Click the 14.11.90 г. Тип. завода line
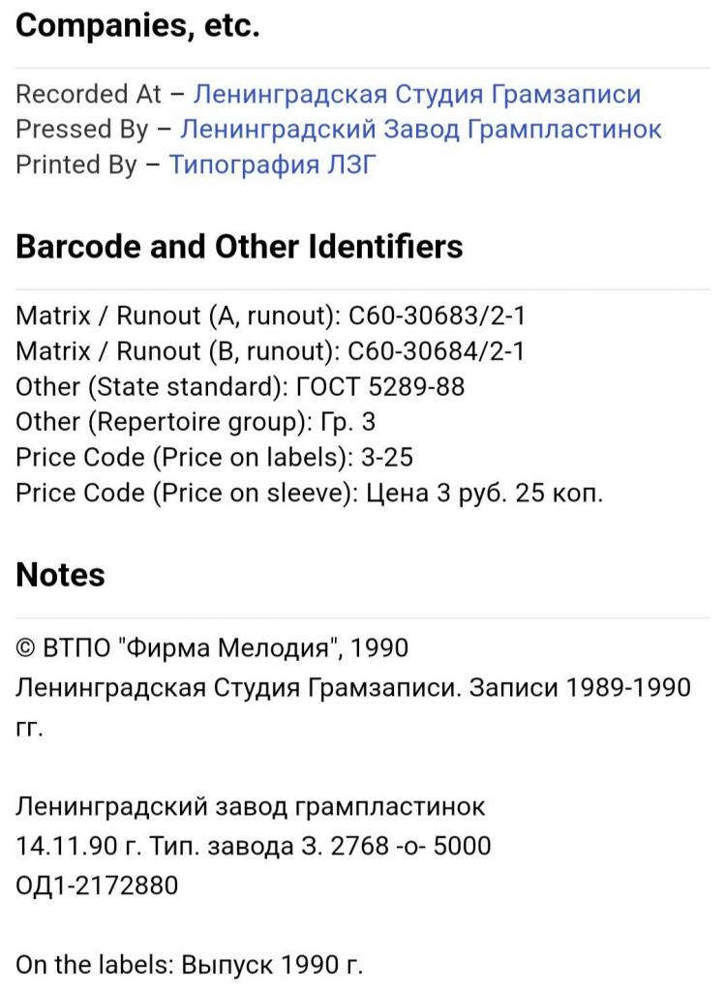This screenshot has height=991, width=725. (253, 846)
